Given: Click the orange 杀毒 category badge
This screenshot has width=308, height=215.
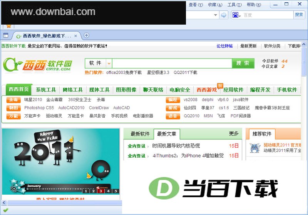Looking at the screenshot, I should pos(13,100).
